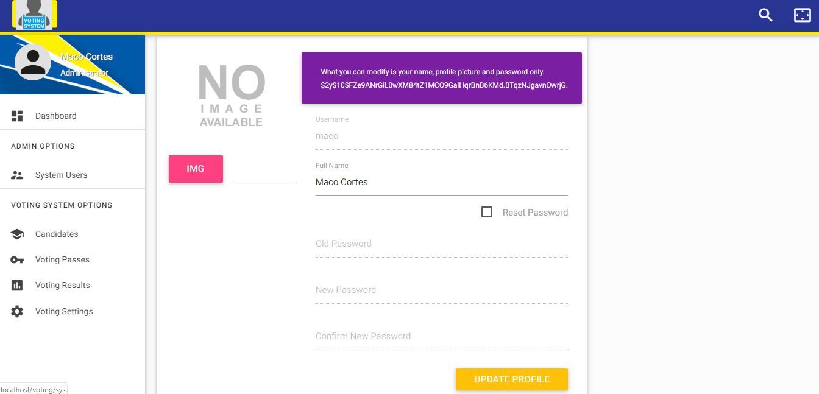The width and height of the screenshot is (819, 394).
Task: Toggle fullscreen with the top-right icon
Action: (x=803, y=15)
